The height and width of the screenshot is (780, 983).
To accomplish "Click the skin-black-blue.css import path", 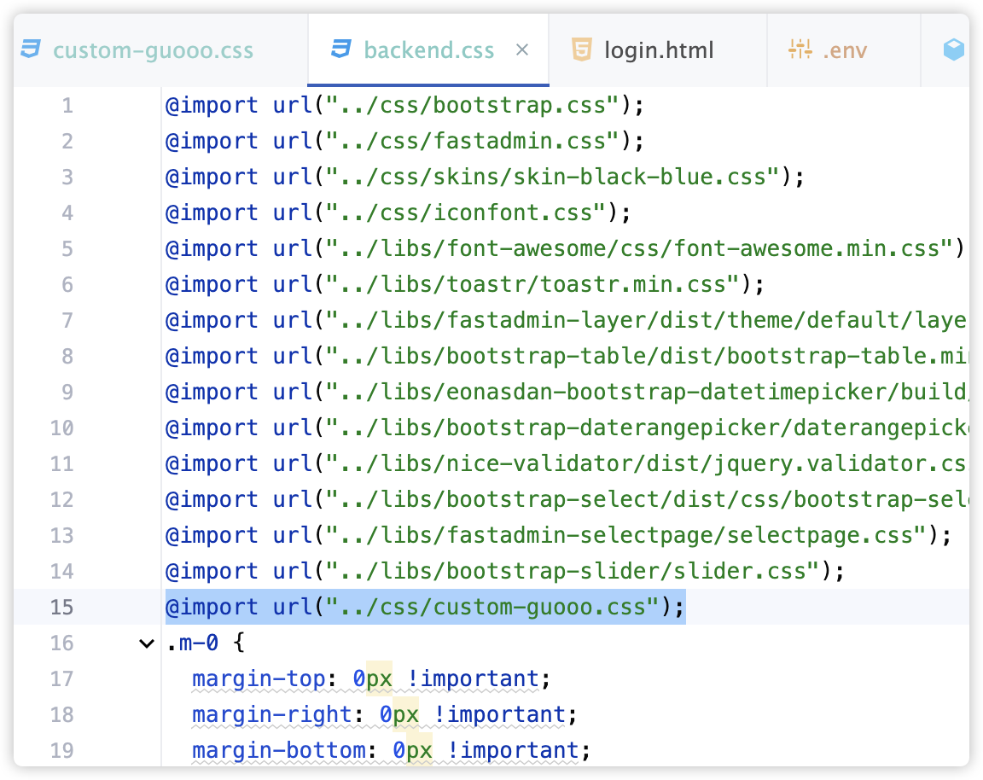I will tap(553, 176).
